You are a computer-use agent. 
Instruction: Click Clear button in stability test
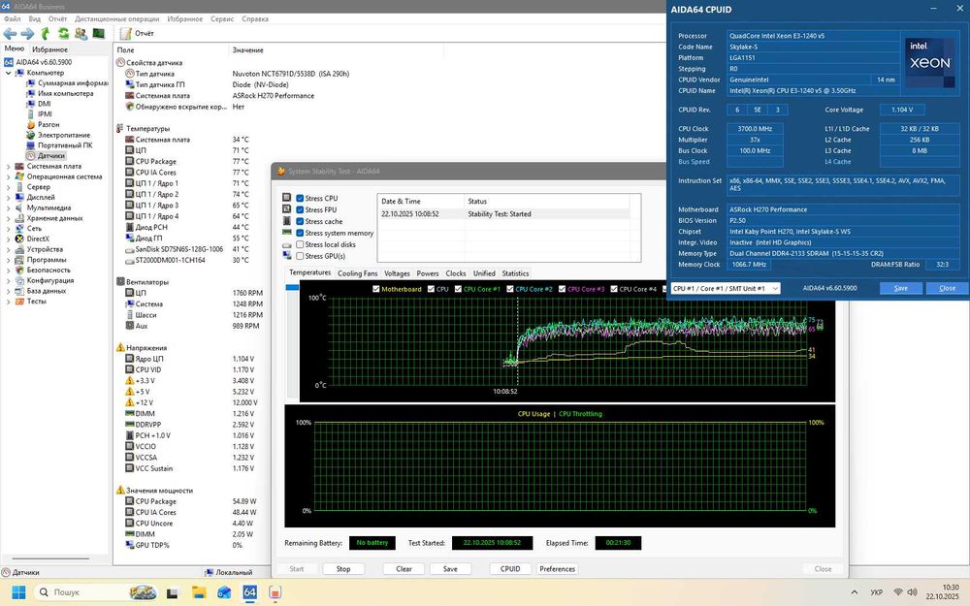404,569
